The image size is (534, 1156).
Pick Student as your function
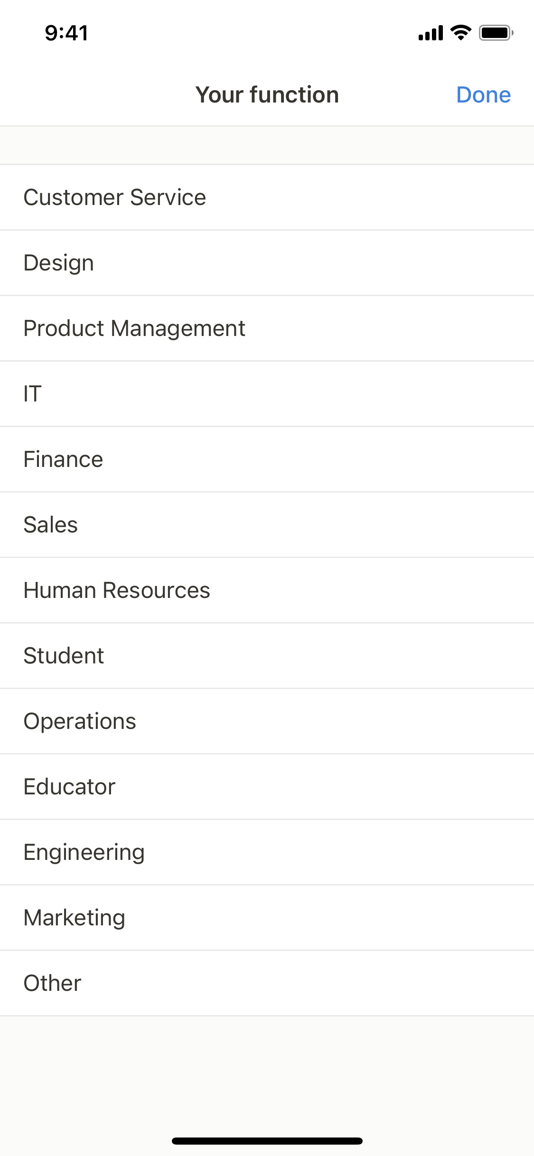[x=267, y=656]
